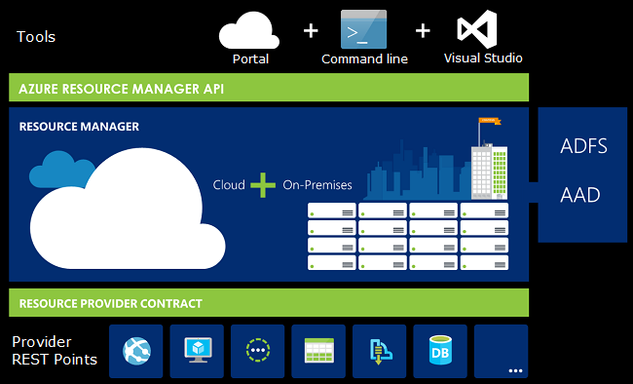This screenshot has width=633, height=384.
Task: Click the AAD label
Action: pos(580,195)
